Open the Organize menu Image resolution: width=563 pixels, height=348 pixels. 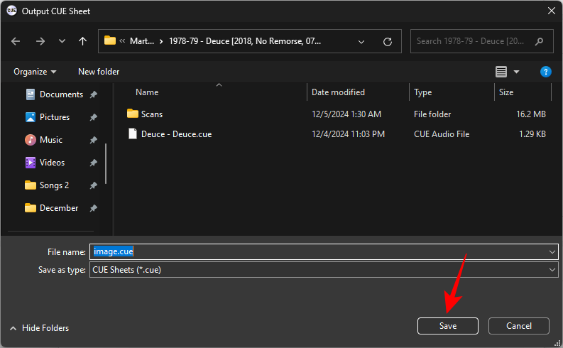click(34, 72)
